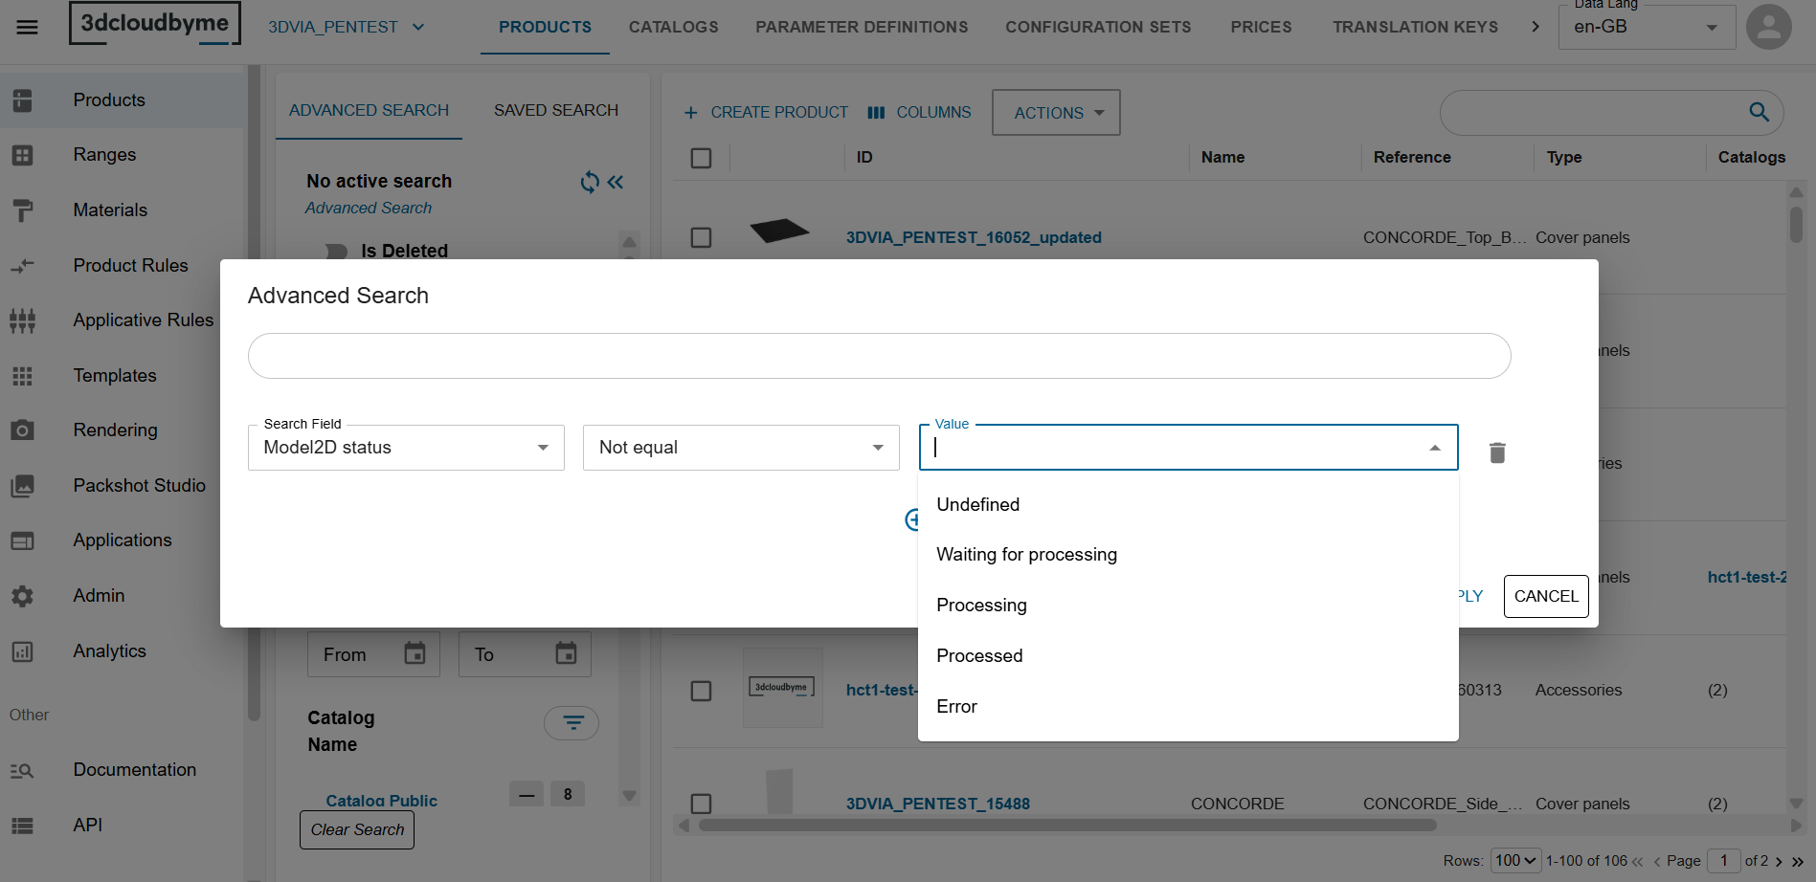Click the Rendering camera icon
The width and height of the screenshot is (1816, 882).
pyautogui.click(x=22, y=430)
